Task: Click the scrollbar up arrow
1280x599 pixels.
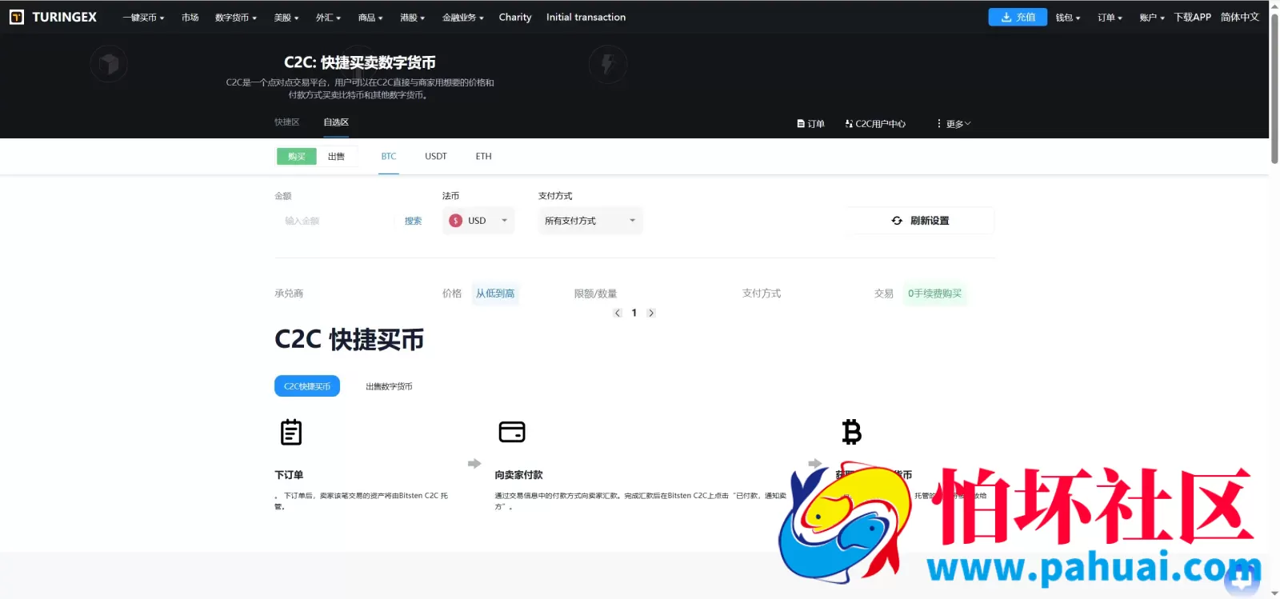Action: (1274, 6)
